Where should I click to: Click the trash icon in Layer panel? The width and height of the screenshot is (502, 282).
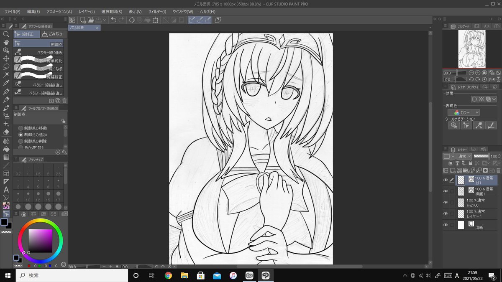click(498, 170)
